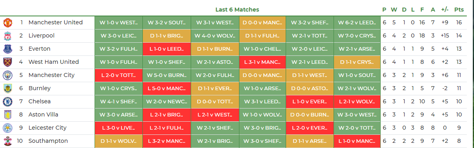Screen dimensions: 474x148
Task: Open the Leicester City team link
Action: pyautogui.click(x=47, y=128)
